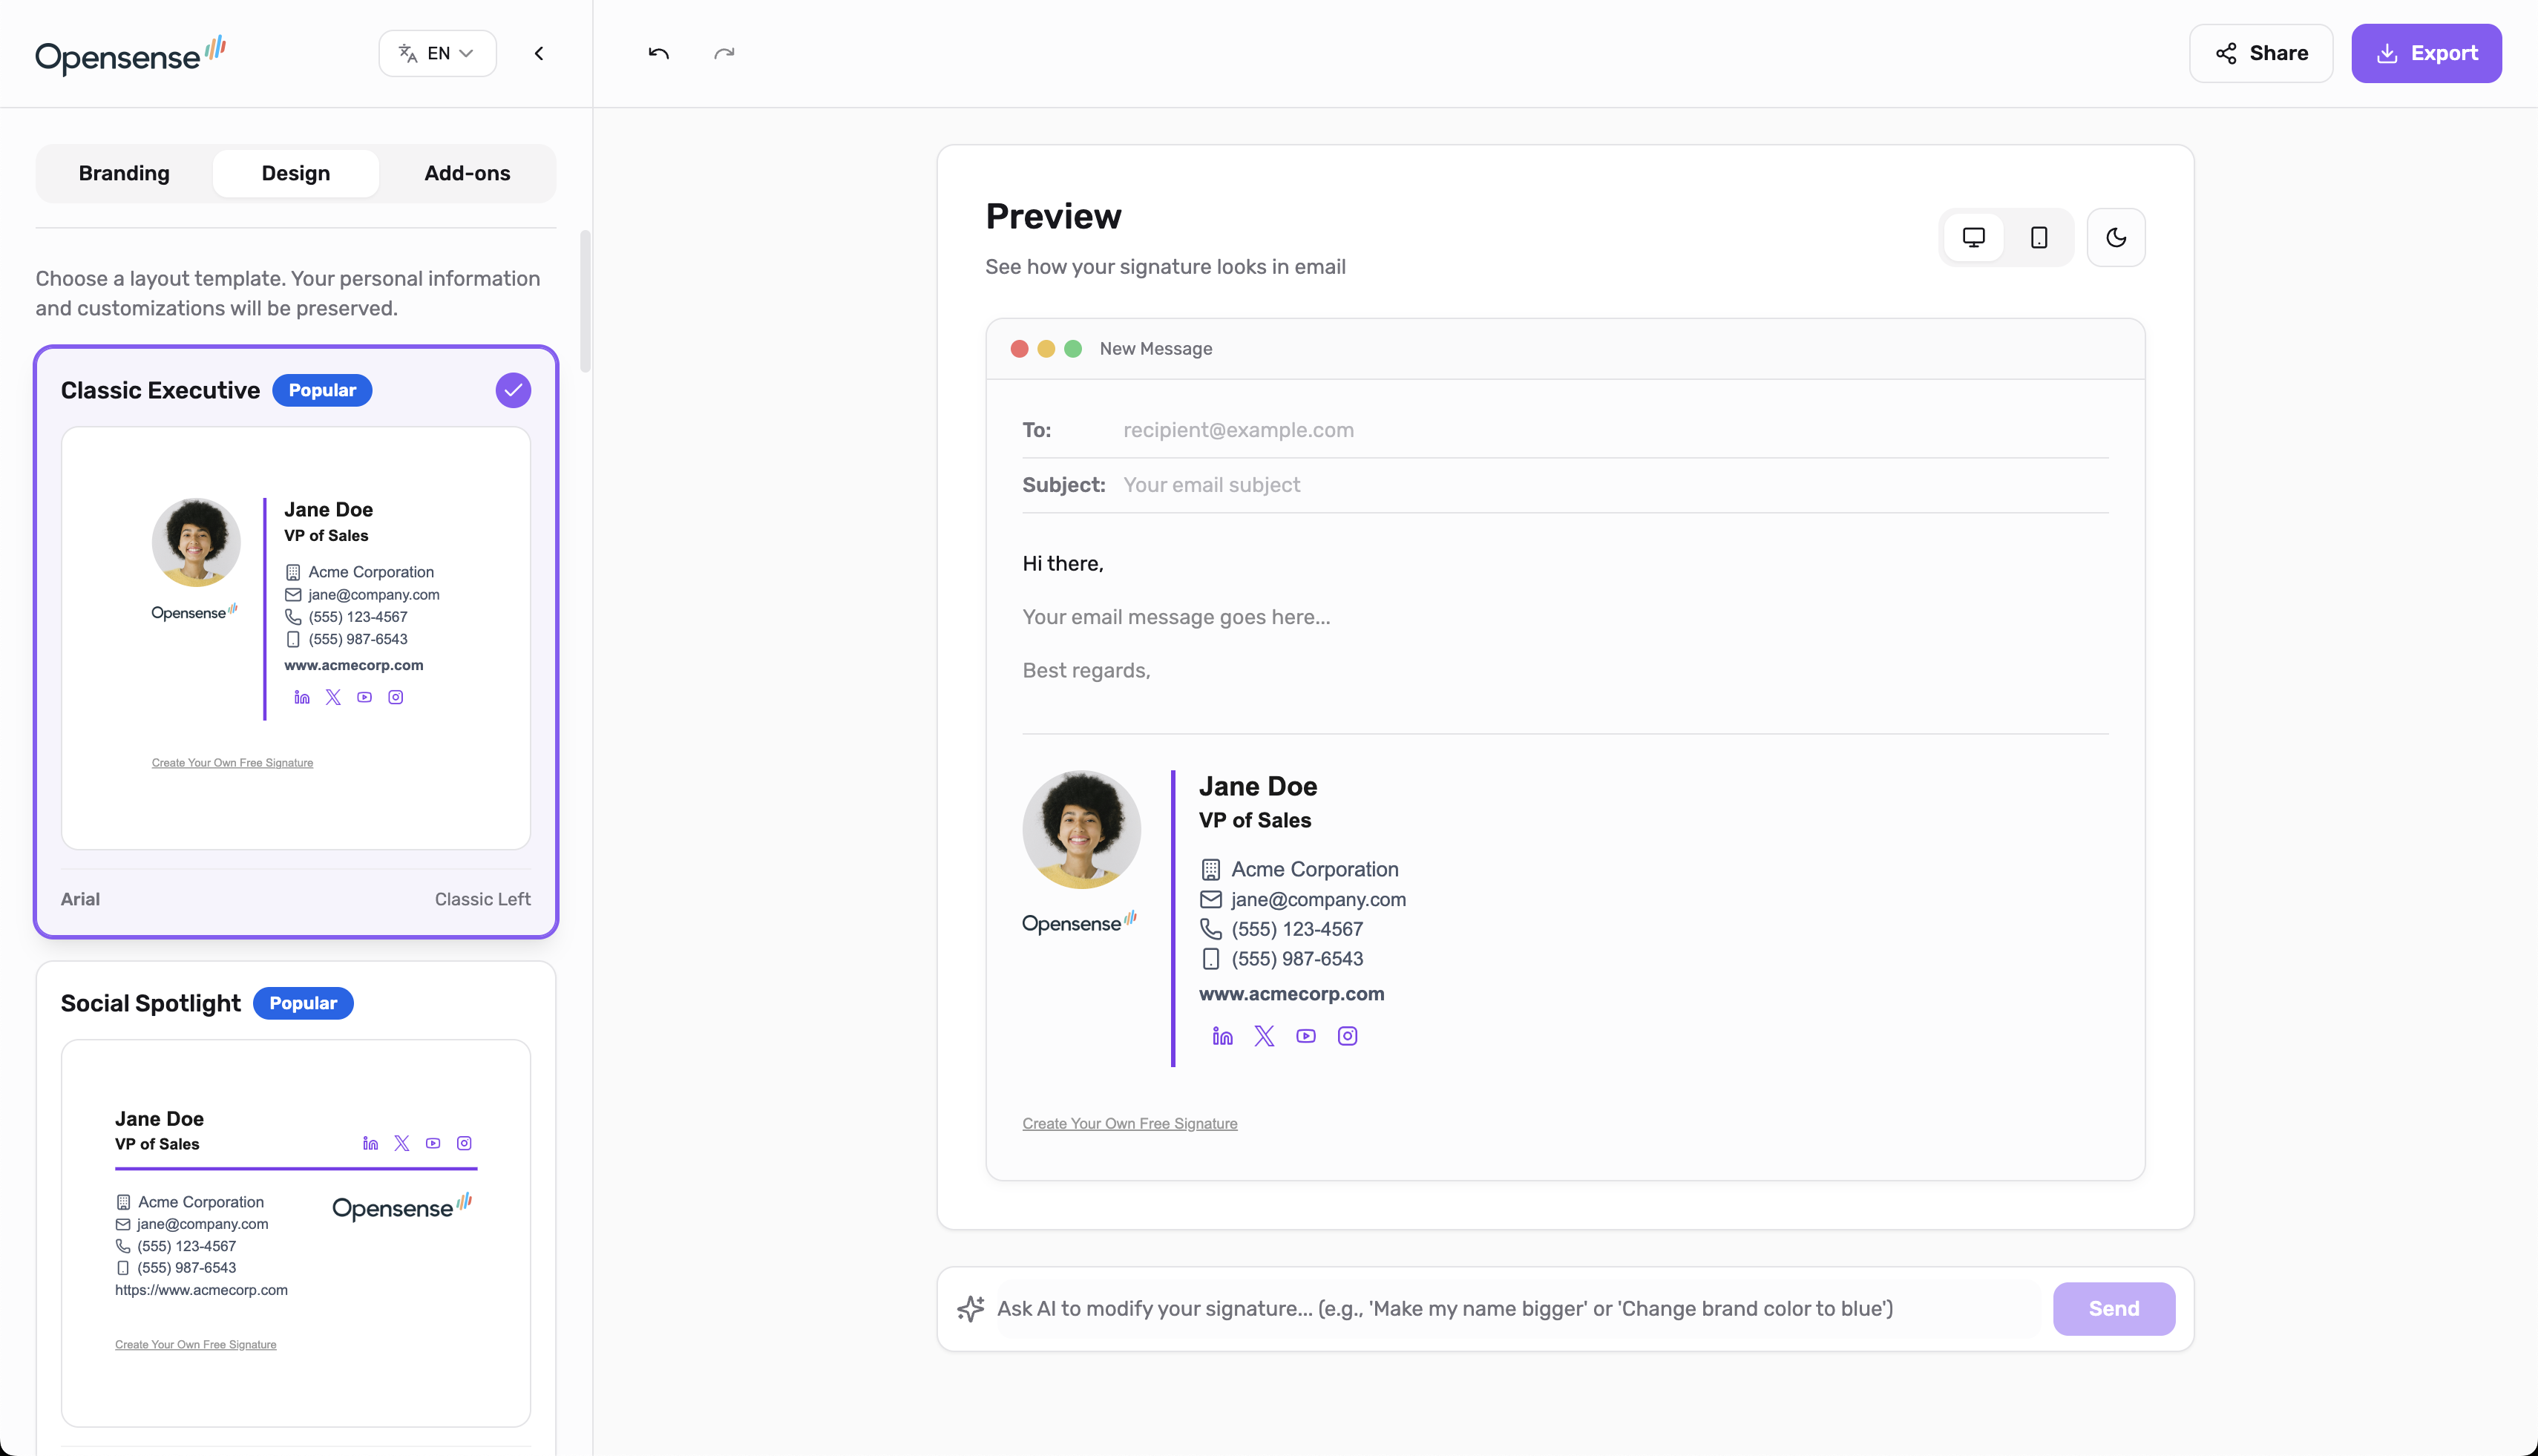This screenshot has width=2538, height=1456.
Task: Switch the preview to mobile view
Action: [2039, 237]
